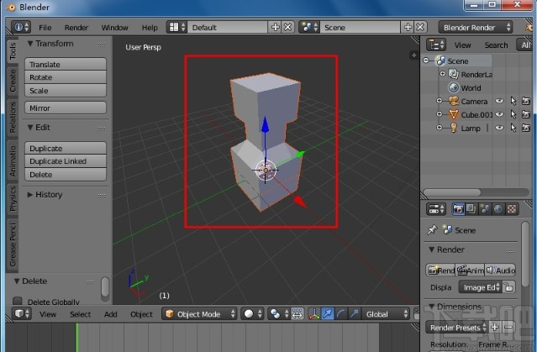Click the Rotate button
This screenshot has height=352, width=537.
click(66, 77)
